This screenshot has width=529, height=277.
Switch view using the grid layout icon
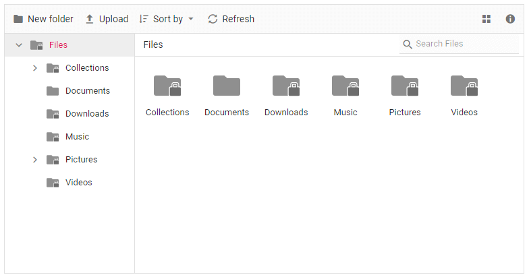coord(486,19)
